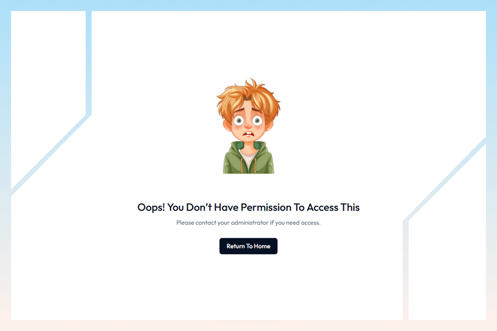Image resolution: width=497 pixels, height=331 pixels.
Task: Click the boy's red nose
Action: coord(248,126)
